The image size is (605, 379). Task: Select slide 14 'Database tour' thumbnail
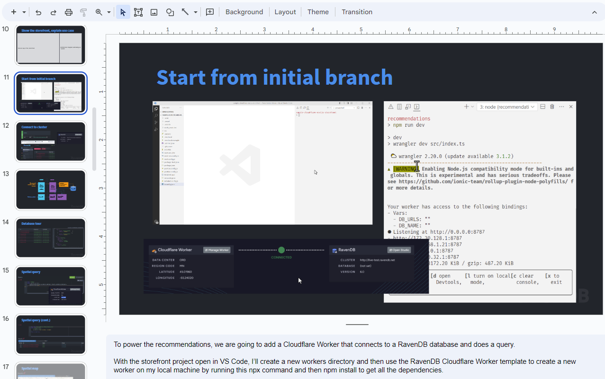pos(51,238)
